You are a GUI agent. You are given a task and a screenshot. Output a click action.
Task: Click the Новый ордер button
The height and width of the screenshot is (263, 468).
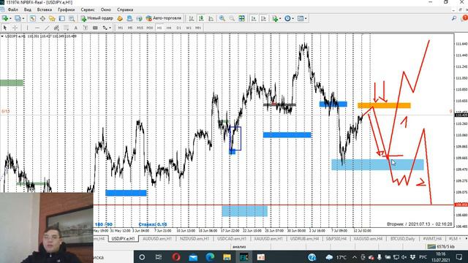97,18
